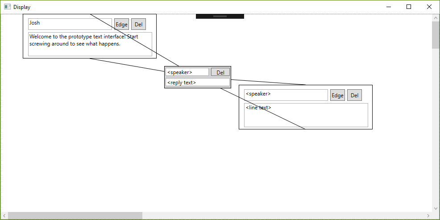The width and height of the screenshot is (440, 220).
Task: Maximize the Display window
Action: (409, 7)
